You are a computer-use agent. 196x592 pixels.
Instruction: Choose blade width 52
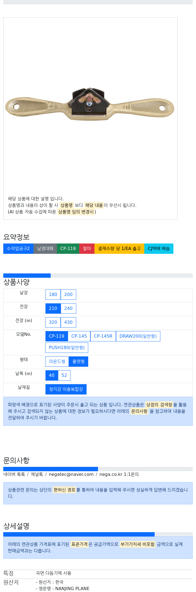[x=64, y=375]
